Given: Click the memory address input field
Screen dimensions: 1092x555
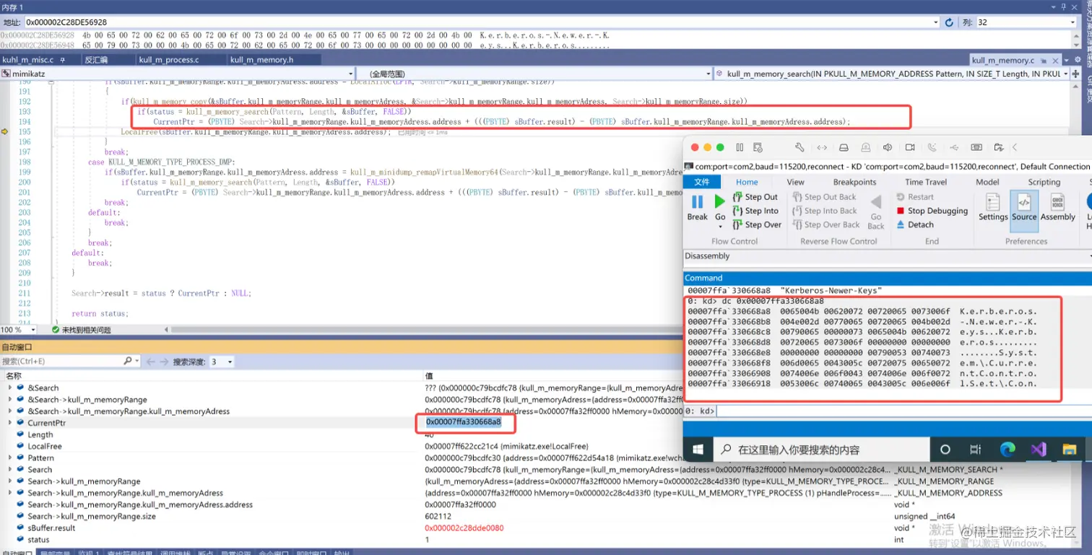Looking at the screenshot, I should [481, 22].
